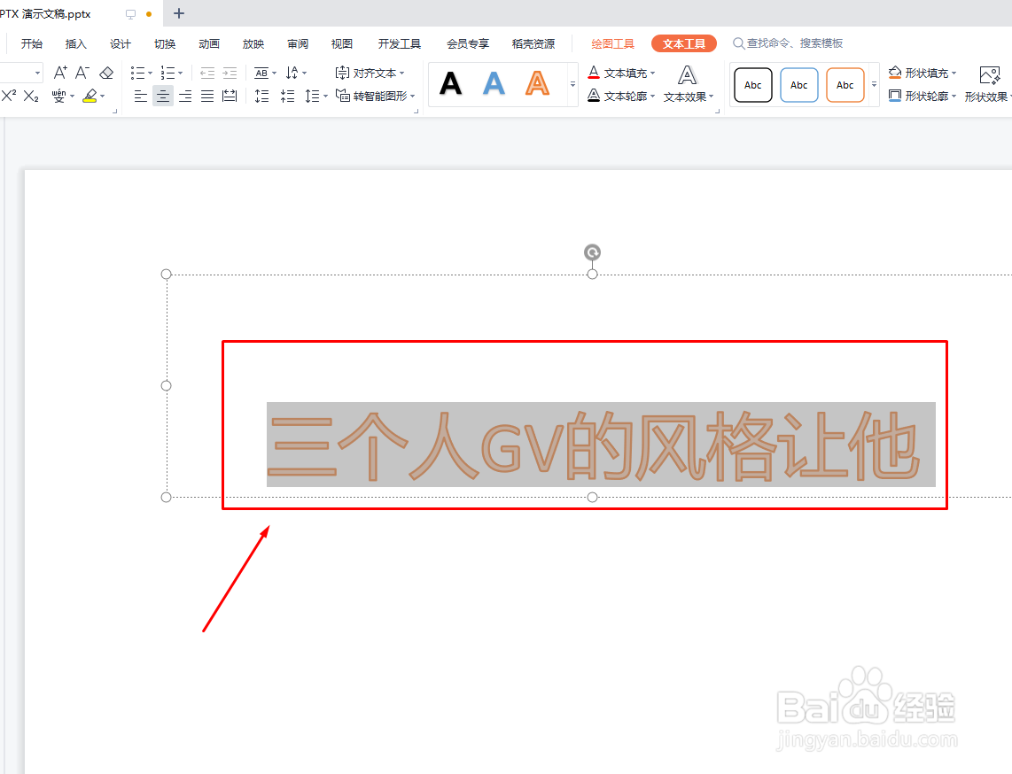Open the 形状填充 shape fill dropdown
The width and height of the screenshot is (1012, 774).
(x=922, y=73)
